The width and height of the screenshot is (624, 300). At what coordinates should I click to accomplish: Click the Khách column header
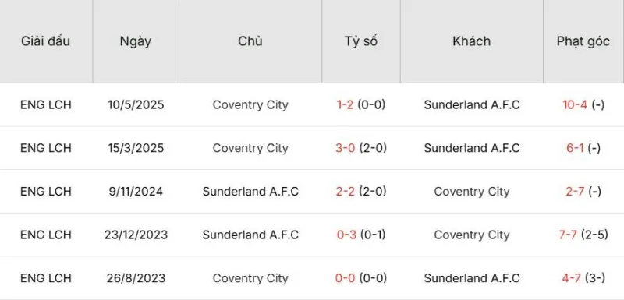click(472, 41)
